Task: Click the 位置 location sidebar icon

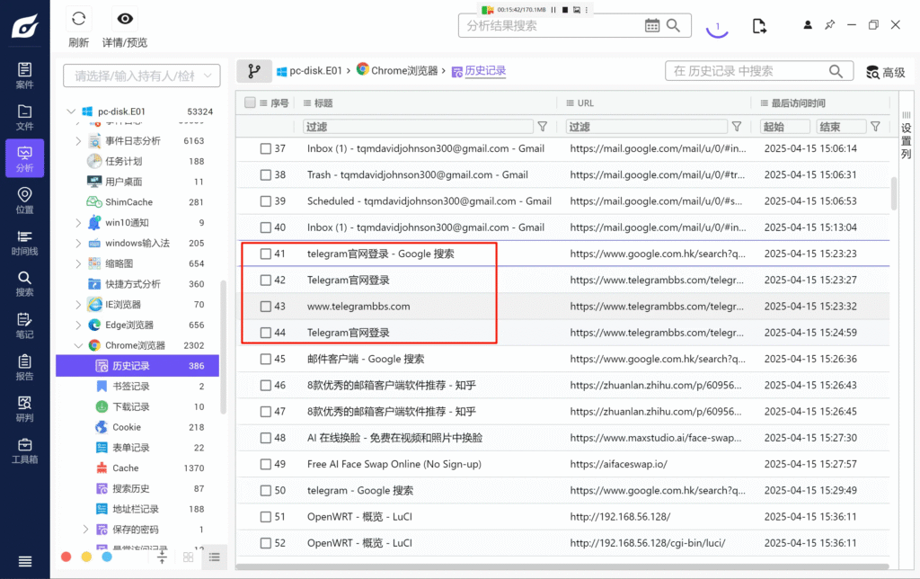Action: pyautogui.click(x=24, y=200)
